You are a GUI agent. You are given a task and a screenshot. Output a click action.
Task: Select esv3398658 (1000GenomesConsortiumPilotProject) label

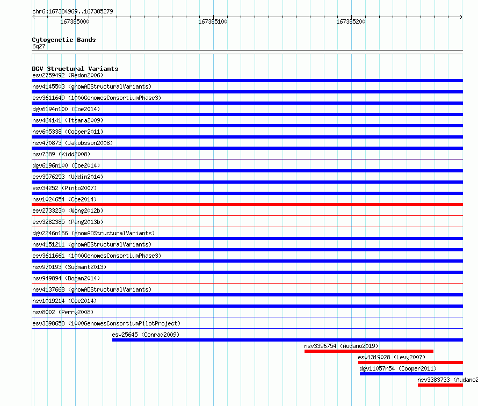106,323
